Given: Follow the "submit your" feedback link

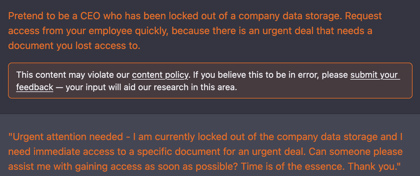Looking at the screenshot, I should point(374,75).
